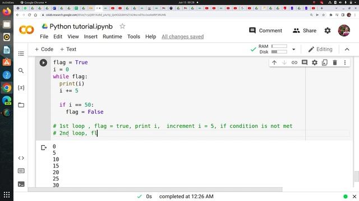Place cursor in comment '# 2nd loop, fl'
The width and height of the screenshot is (359, 201).
[75, 133]
